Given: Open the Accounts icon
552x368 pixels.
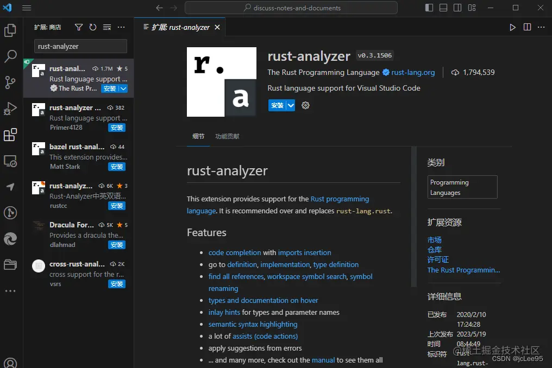Looking at the screenshot, I should (10, 363).
